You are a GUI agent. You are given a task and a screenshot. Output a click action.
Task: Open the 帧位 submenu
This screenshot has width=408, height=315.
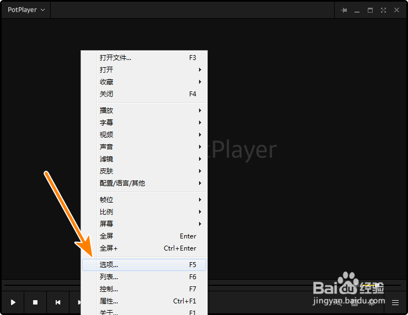144,199
